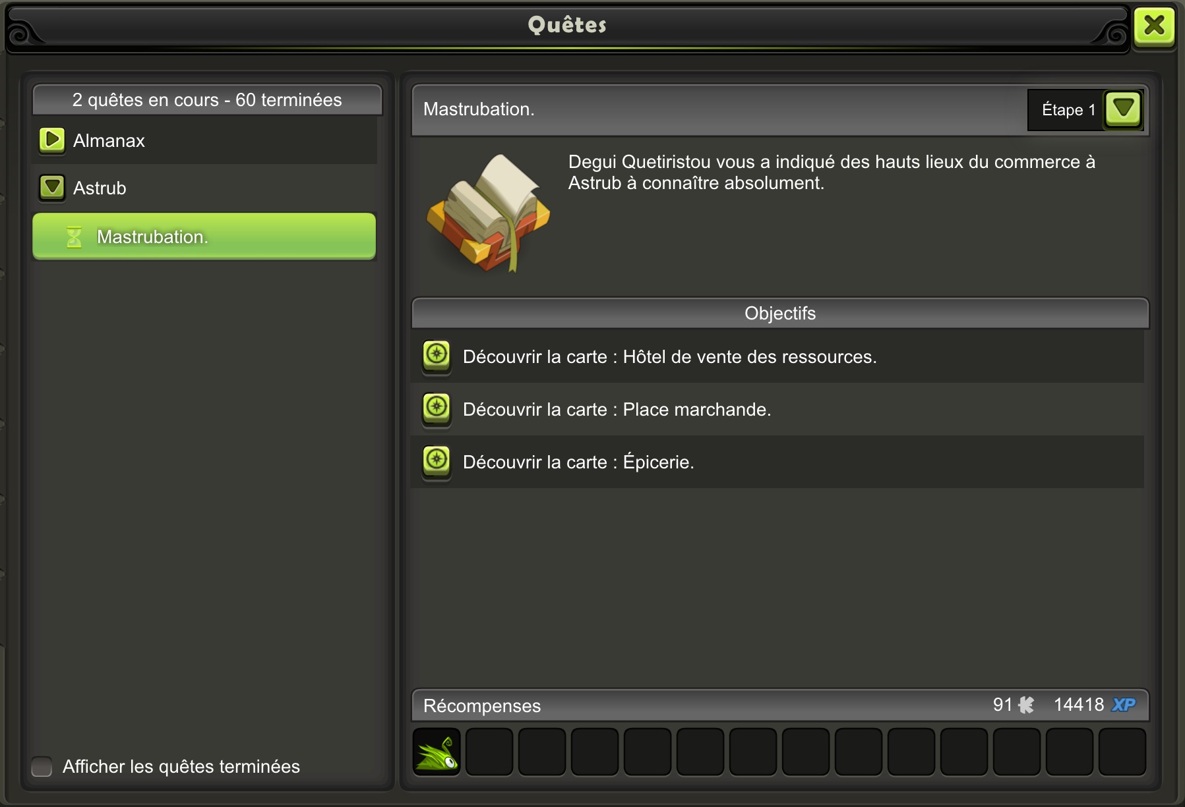
Task: Select the Mastrubation quest in the list
Action: click(x=204, y=237)
